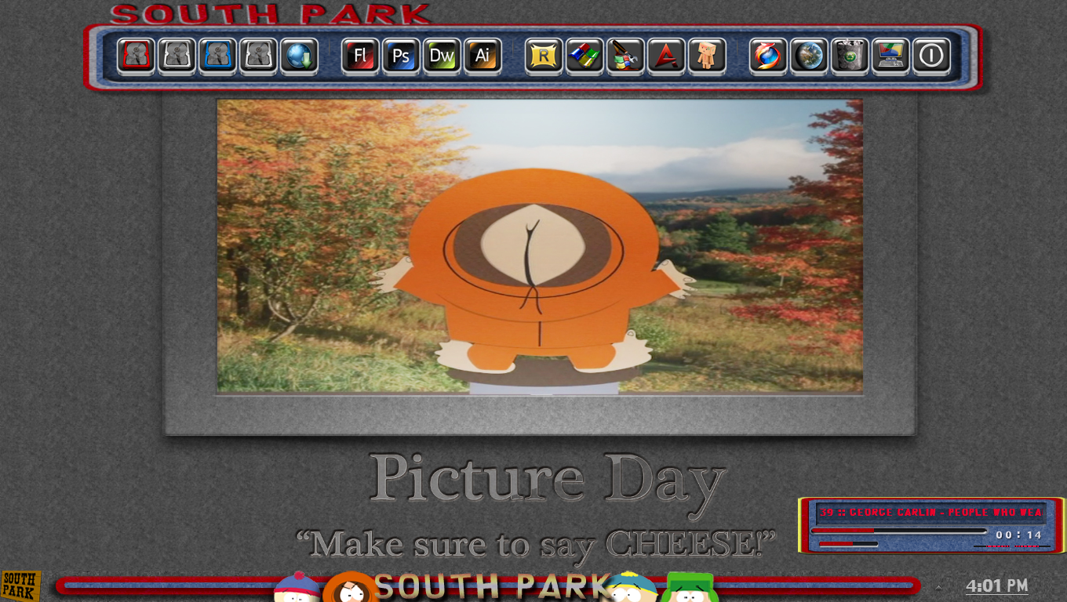This screenshot has height=602, width=1067.
Task: Launch Adobe Dreamweaver from the dock
Action: click(x=442, y=56)
